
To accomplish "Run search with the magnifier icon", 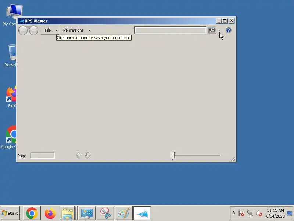I will point(212,30).
